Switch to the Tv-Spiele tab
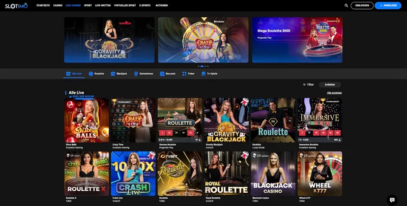The image size is (407, 206). tap(209, 74)
